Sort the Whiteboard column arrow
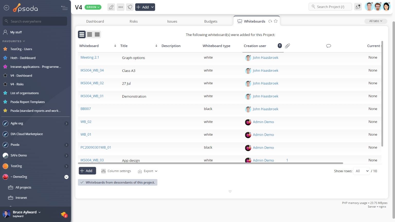The height and width of the screenshot is (222, 395). pyautogui.click(x=115, y=46)
